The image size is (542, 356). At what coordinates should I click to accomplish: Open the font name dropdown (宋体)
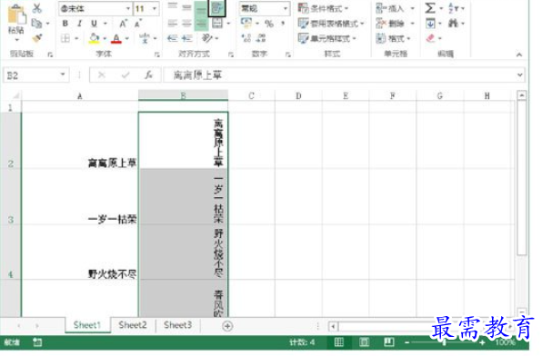point(128,9)
